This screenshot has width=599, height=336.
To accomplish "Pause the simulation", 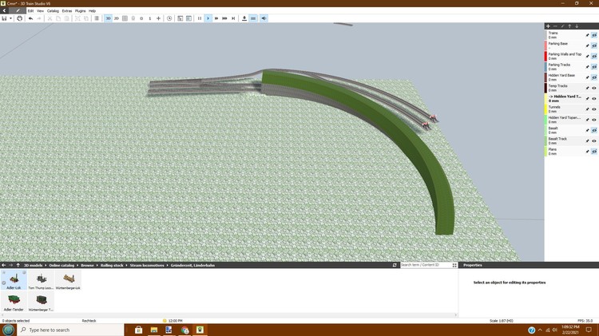I will pyautogui.click(x=200, y=18).
